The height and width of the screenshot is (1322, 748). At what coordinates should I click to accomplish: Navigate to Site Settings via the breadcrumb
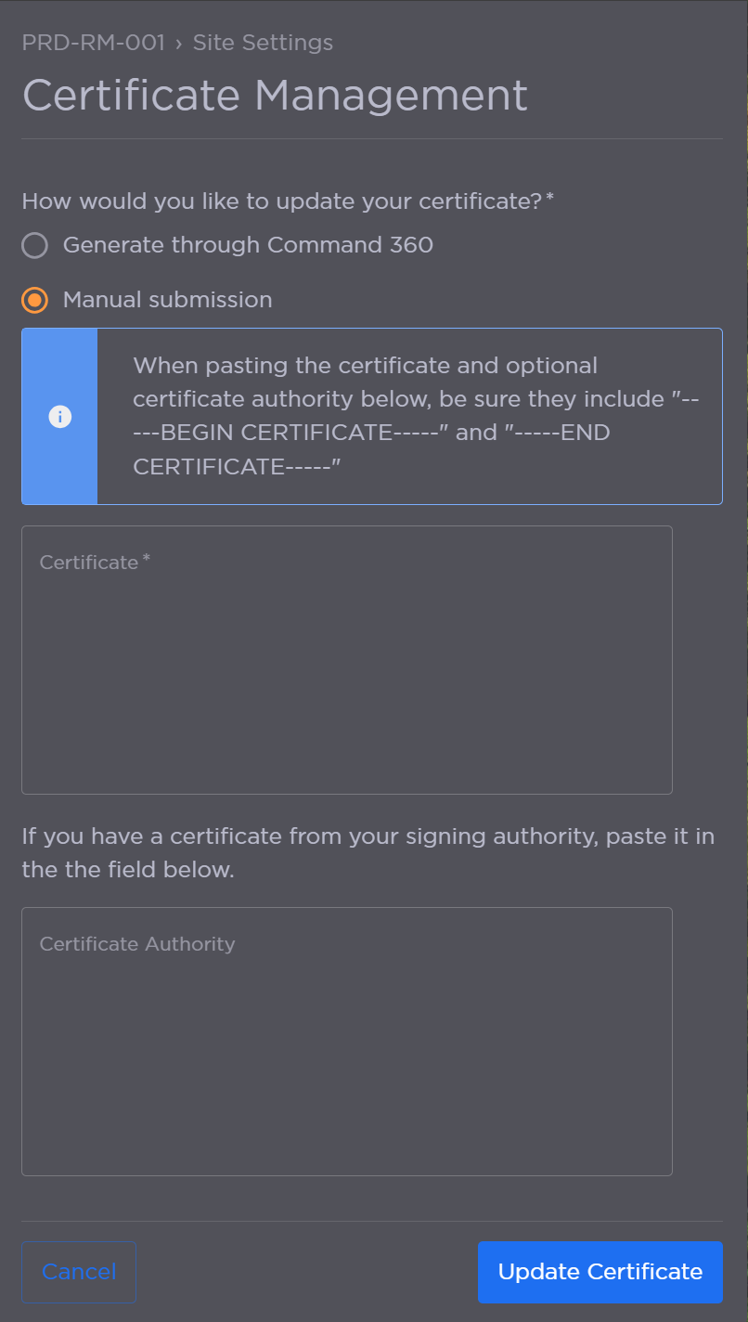pyautogui.click(x=263, y=43)
